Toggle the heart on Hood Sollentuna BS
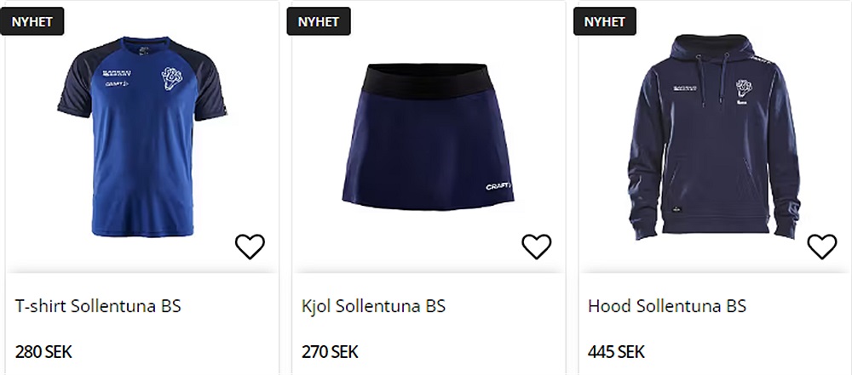The width and height of the screenshot is (852, 375). pos(822,247)
